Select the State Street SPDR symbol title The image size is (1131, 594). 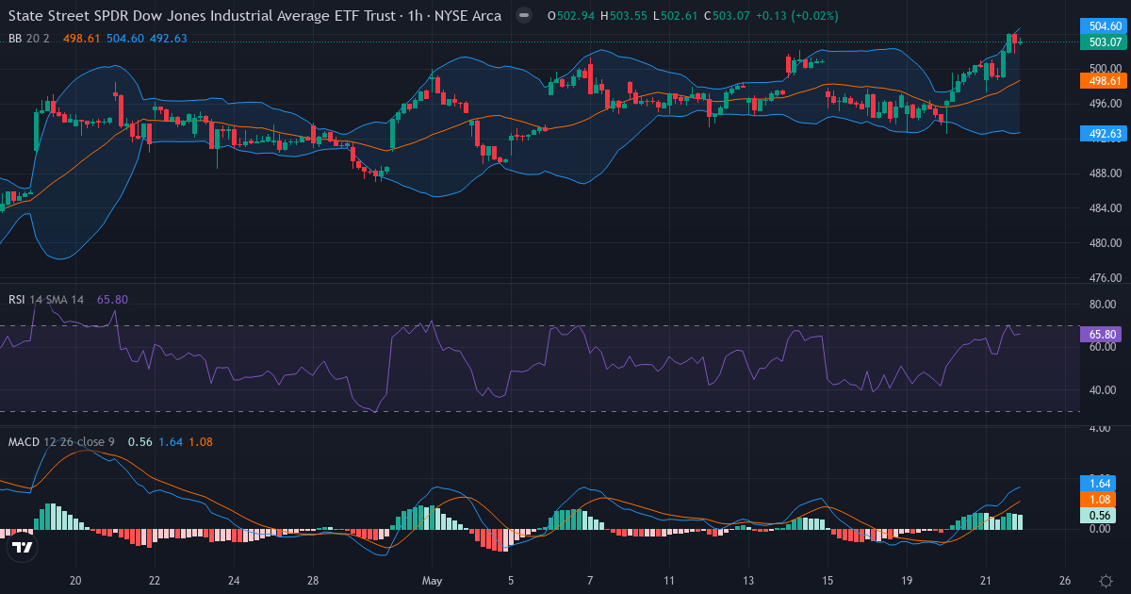coord(254,16)
